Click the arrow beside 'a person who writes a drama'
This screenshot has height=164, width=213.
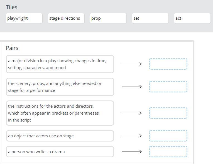pos(132,152)
